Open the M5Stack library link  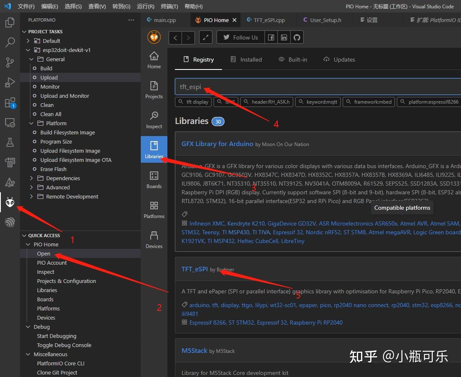(194, 350)
